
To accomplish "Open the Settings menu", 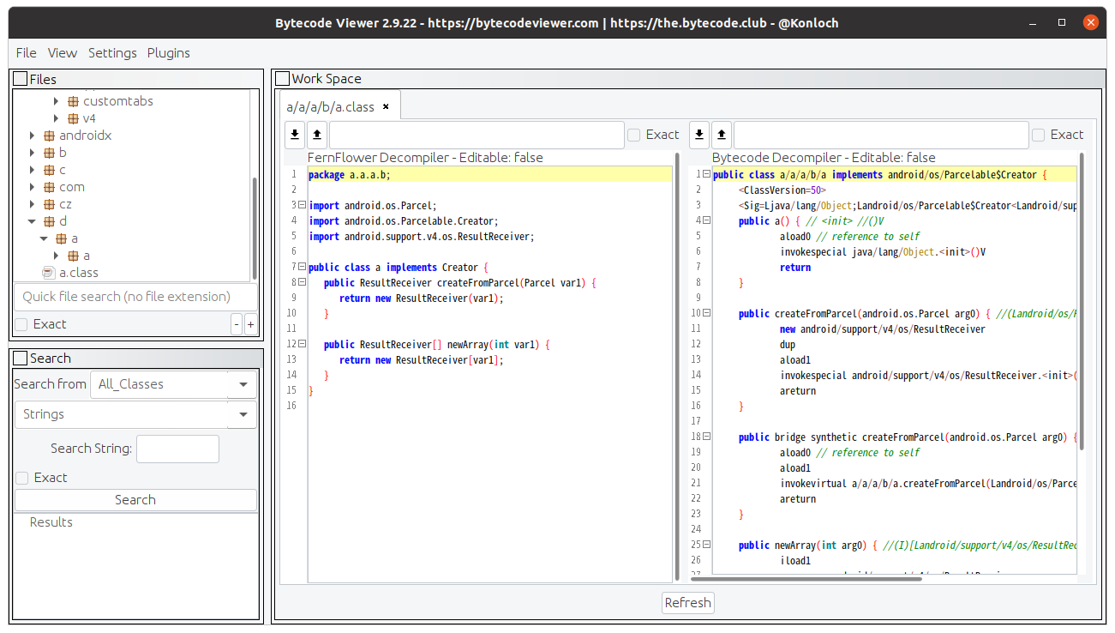I will point(112,53).
